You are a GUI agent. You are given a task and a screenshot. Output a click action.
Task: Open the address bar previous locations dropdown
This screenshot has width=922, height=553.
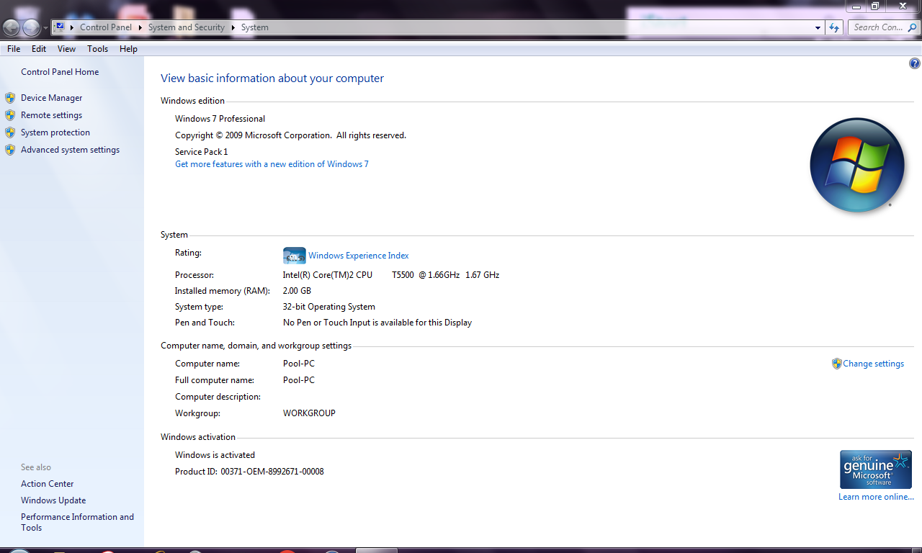coord(818,27)
